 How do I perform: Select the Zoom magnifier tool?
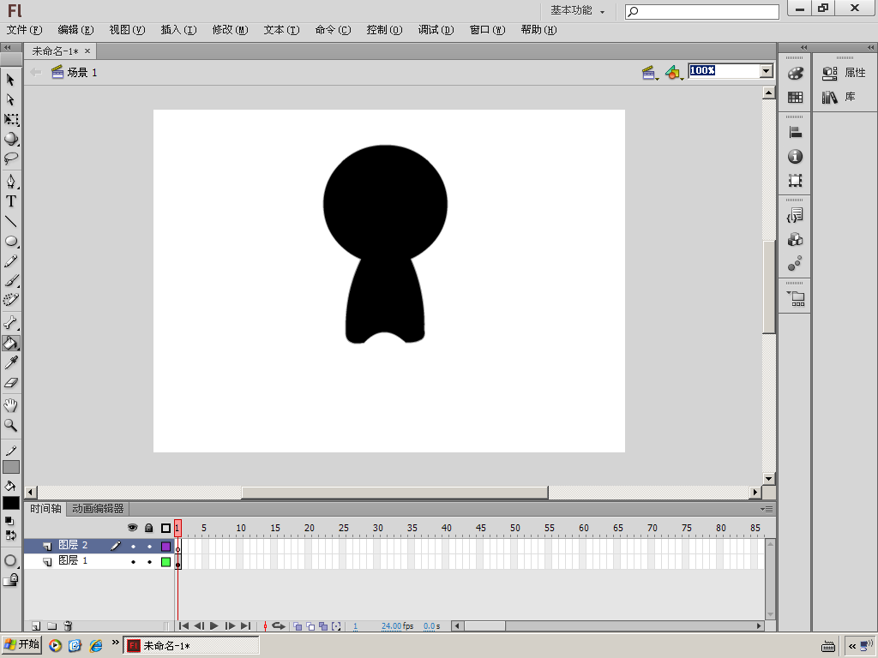click(x=11, y=425)
